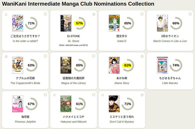Open the 図書館の大魔術師 title link

coord(73,78)
